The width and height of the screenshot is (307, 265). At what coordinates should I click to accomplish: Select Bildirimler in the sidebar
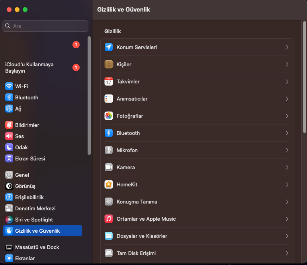pos(27,125)
